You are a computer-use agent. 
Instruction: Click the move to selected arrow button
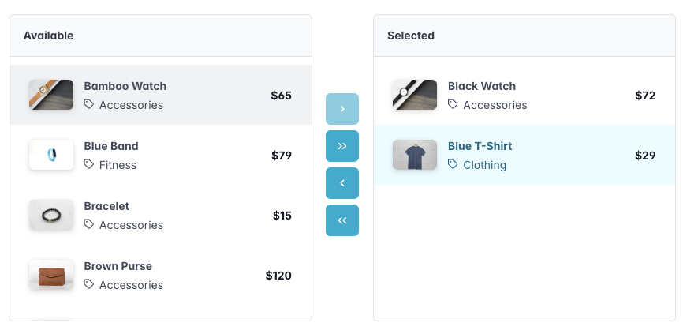tap(342, 109)
